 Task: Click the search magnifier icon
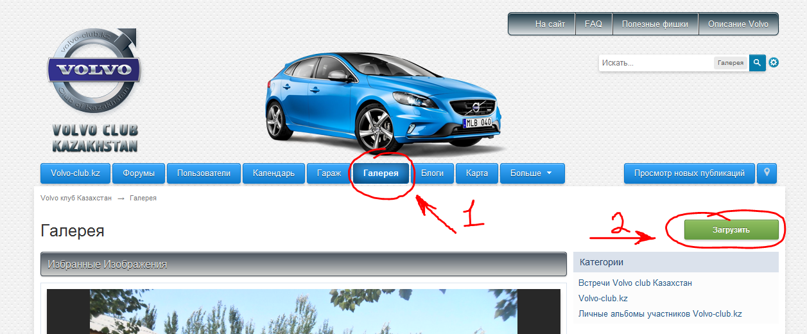(x=758, y=62)
